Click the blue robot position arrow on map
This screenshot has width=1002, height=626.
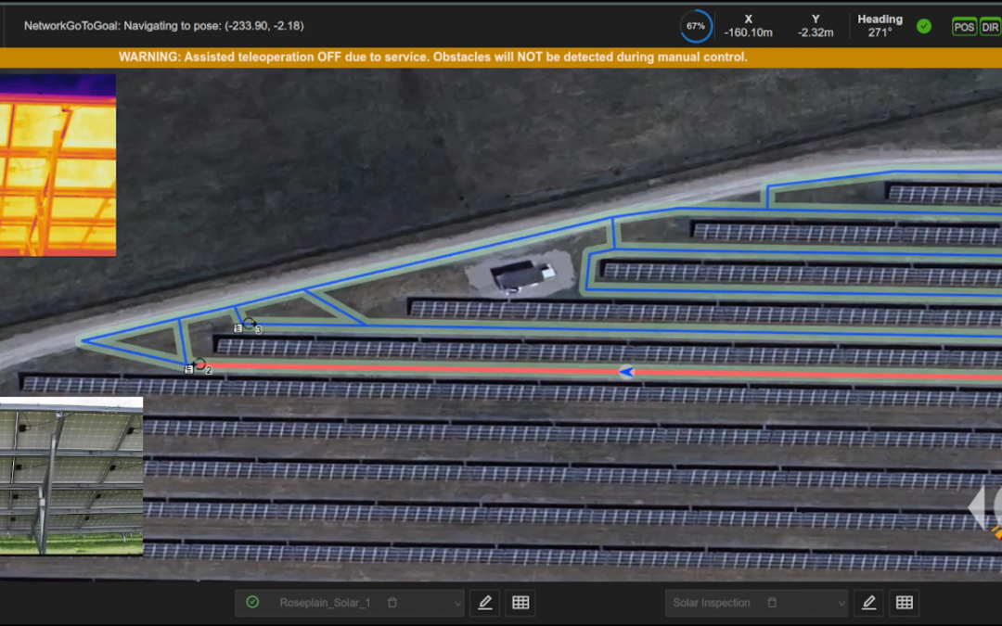(x=626, y=372)
